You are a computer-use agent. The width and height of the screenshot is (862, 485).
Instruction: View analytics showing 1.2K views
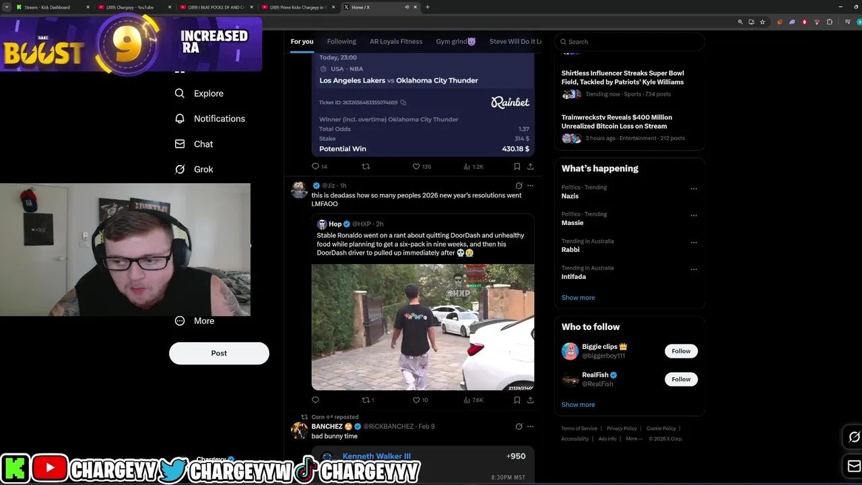pos(473,166)
